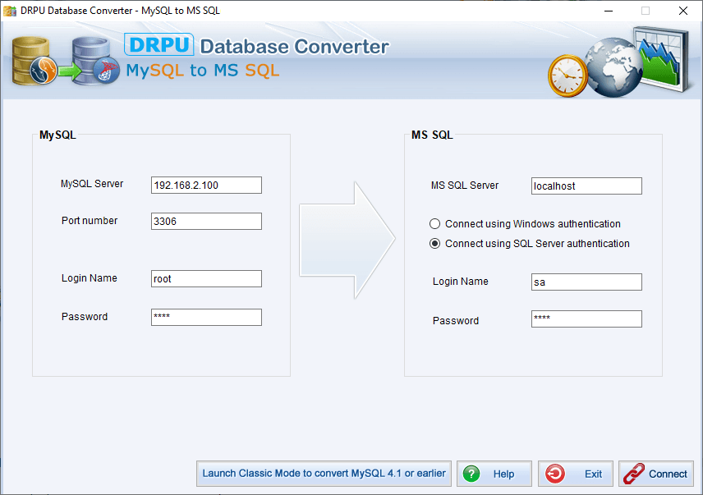Exit the database converter
This screenshot has height=495, width=703.
[575, 474]
